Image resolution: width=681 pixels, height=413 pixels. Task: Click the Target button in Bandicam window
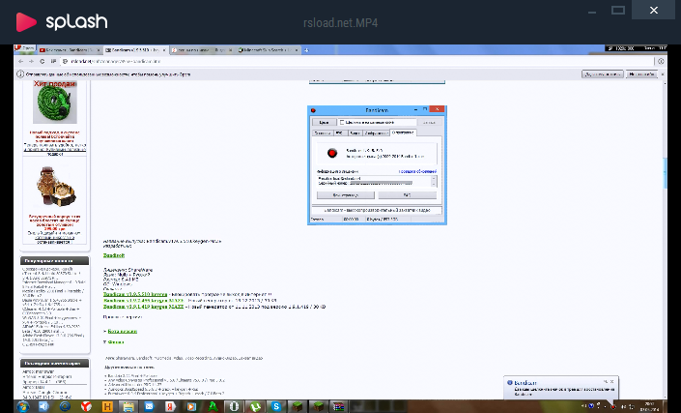coord(324,122)
